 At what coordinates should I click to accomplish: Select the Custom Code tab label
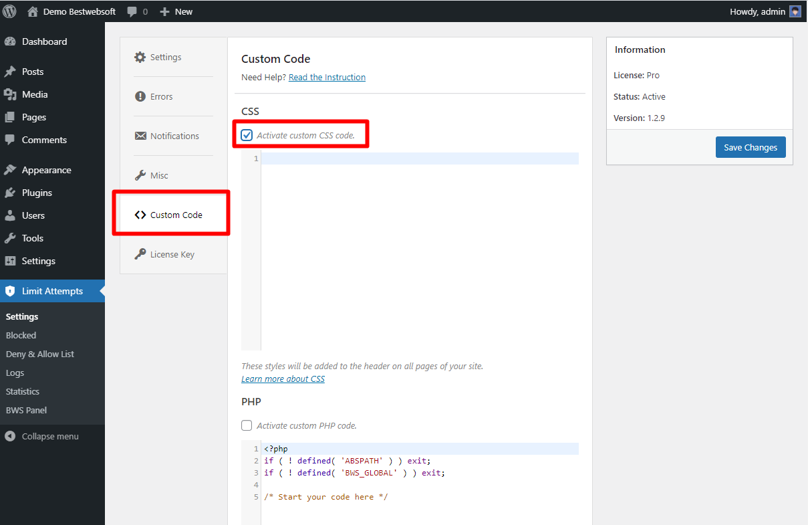pyautogui.click(x=176, y=215)
